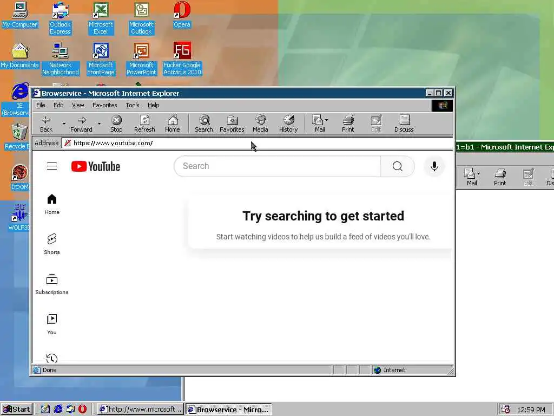Click the Discuss toolbar button
The width and height of the screenshot is (554, 416).
coord(404,124)
